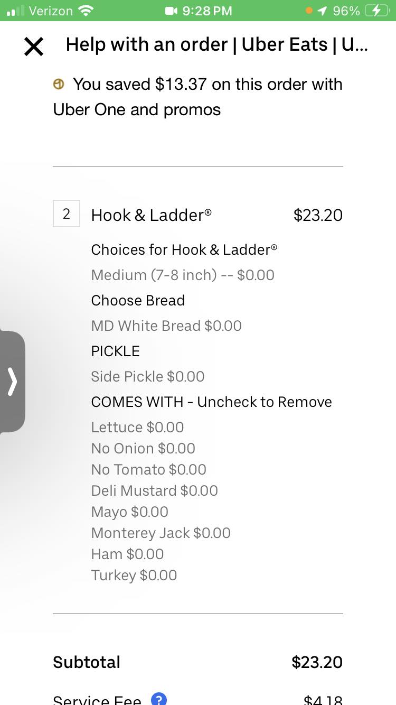Expand the side drawer chevron handle
396x705 pixels.
point(12,382)
